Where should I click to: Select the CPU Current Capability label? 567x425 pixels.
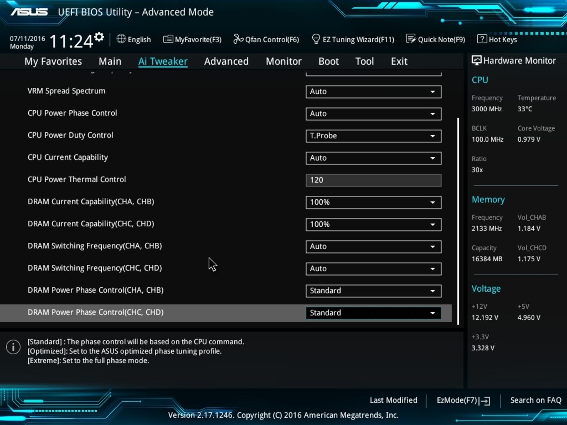click(68, 157)
